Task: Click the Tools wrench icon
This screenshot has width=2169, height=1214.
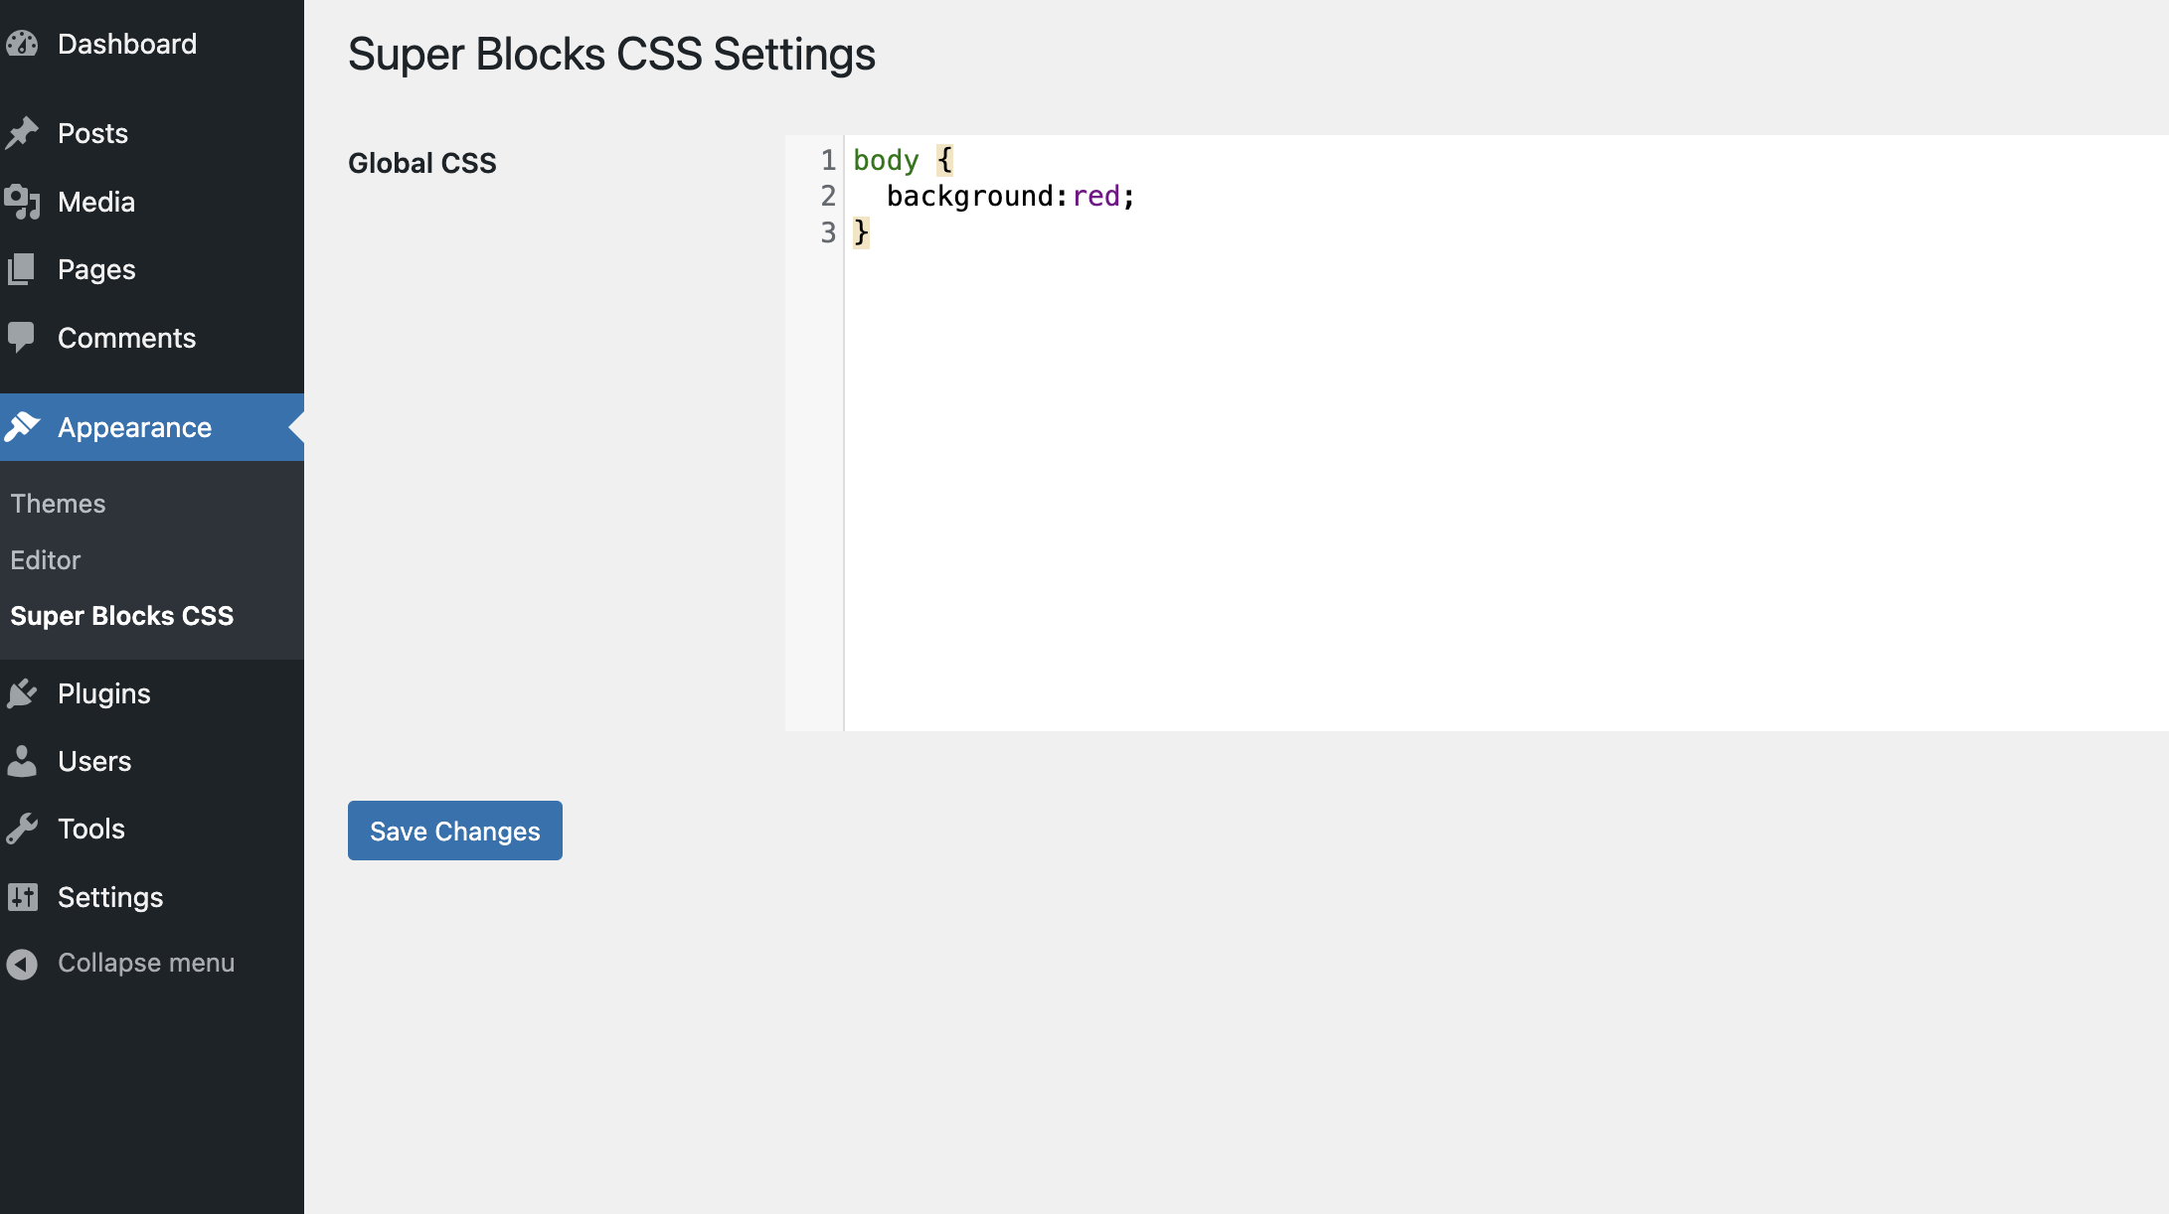Action: [22, 829]
